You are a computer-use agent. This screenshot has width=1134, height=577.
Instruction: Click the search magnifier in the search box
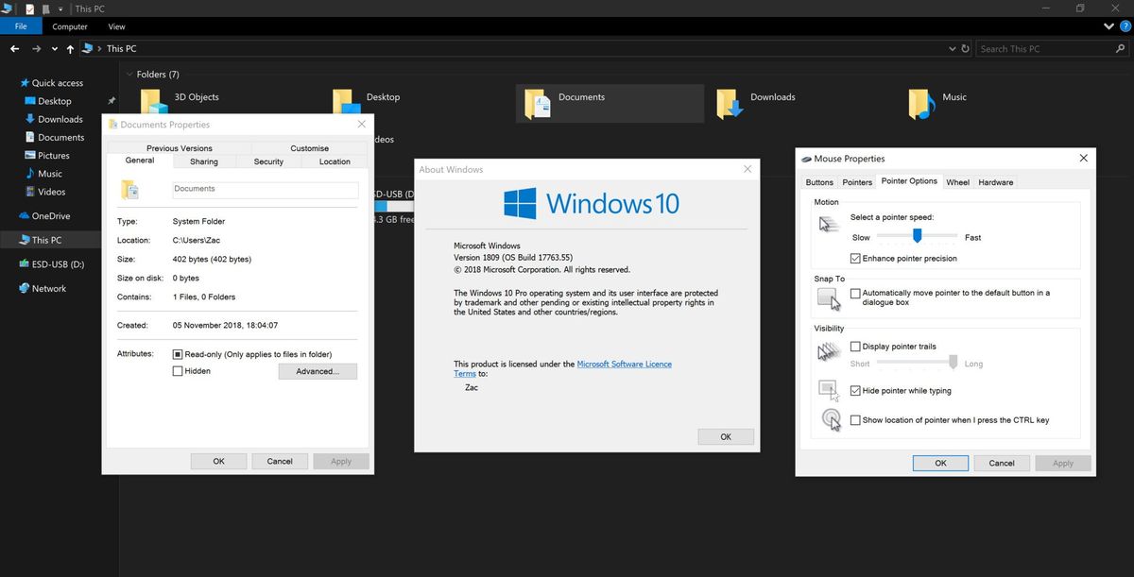tap(1121, 48)
